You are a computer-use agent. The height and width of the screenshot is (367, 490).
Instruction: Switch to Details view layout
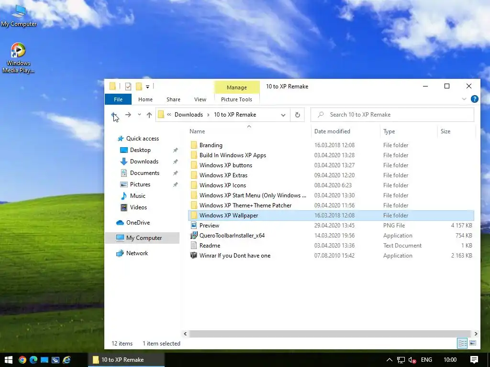(462, 343)
